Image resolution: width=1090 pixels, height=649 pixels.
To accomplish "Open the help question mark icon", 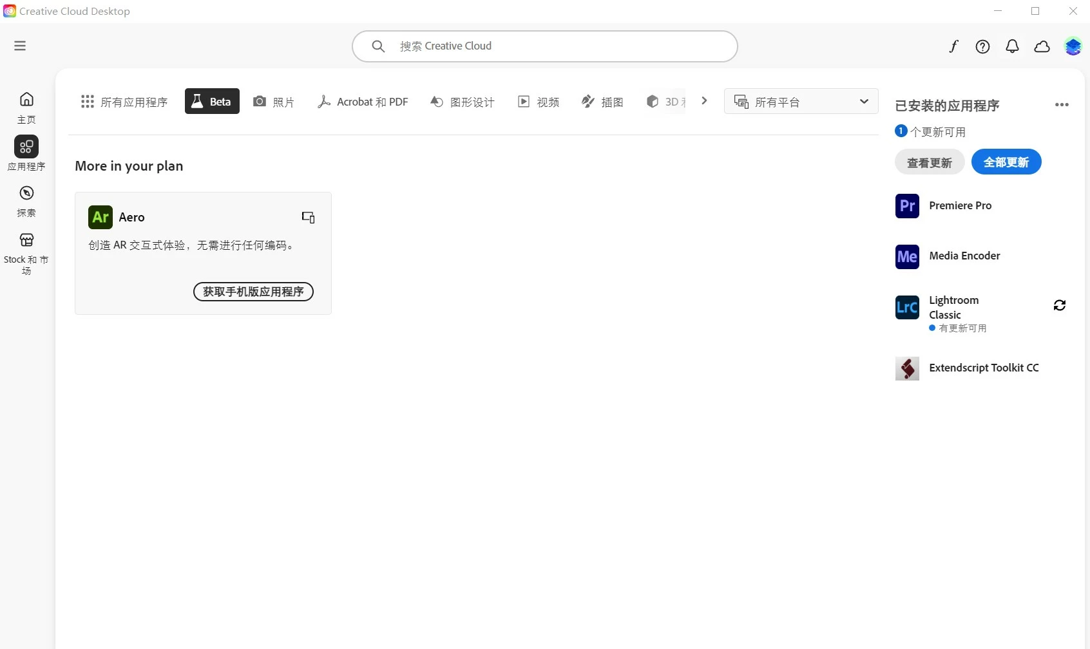I will 982,46.
